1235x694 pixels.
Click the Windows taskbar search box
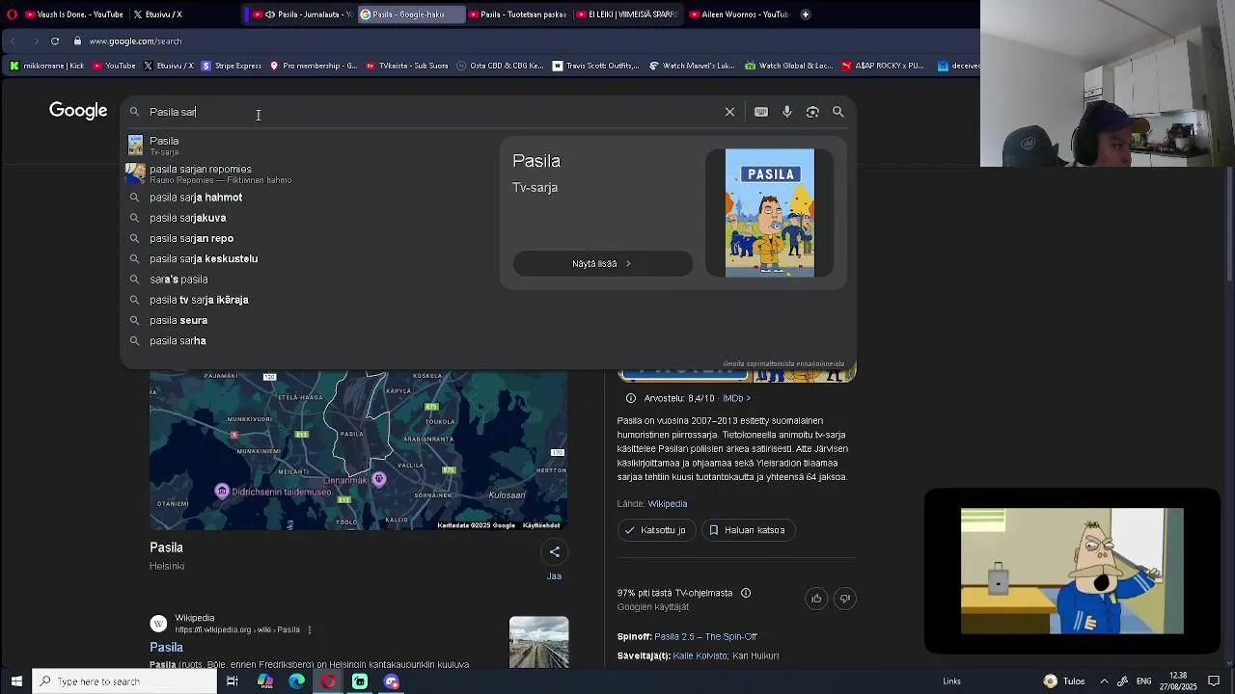pos(124,681)
